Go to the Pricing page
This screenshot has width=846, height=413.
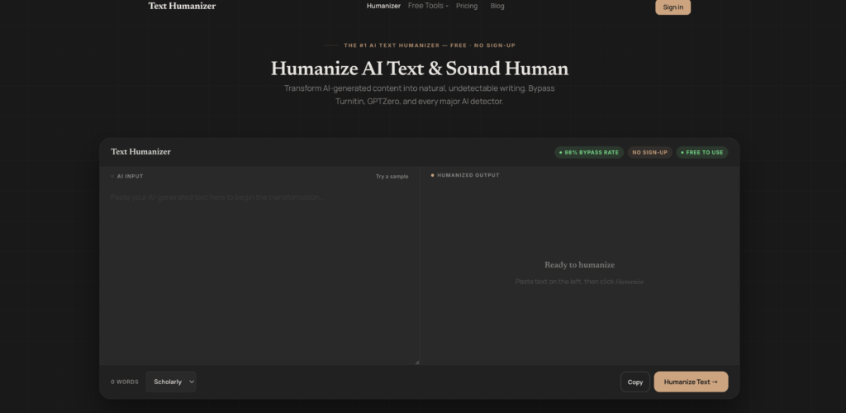click(467, 6)
